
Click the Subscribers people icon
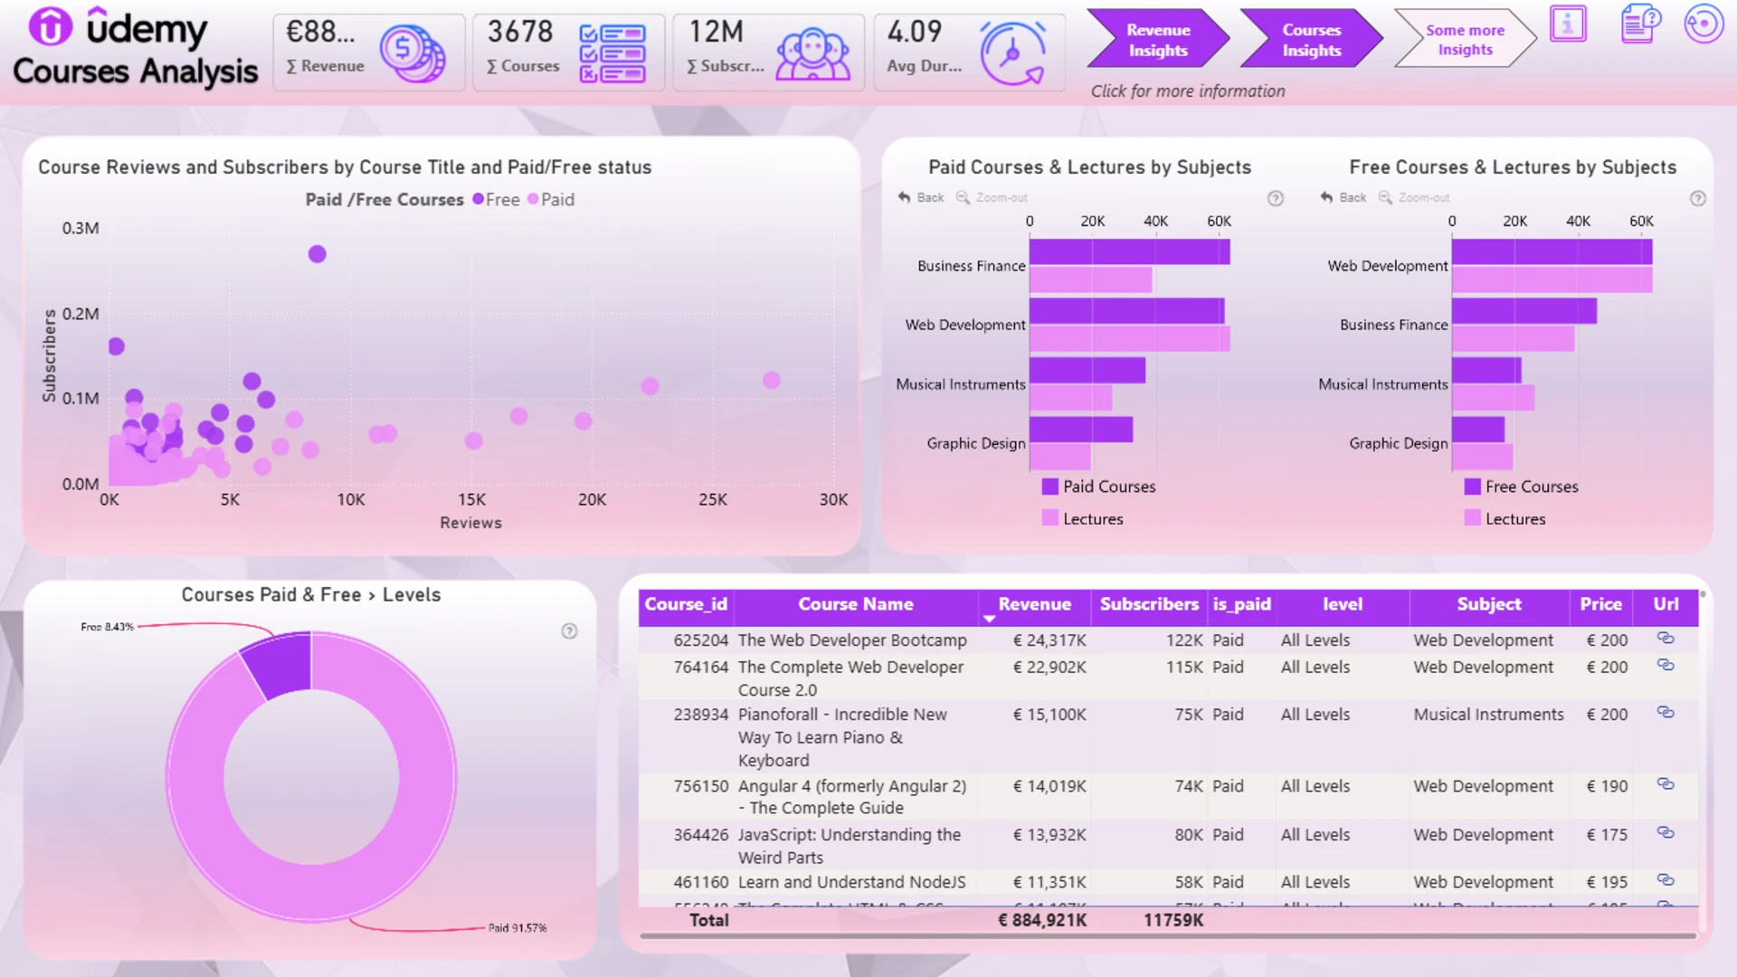(x=813, y=53)
